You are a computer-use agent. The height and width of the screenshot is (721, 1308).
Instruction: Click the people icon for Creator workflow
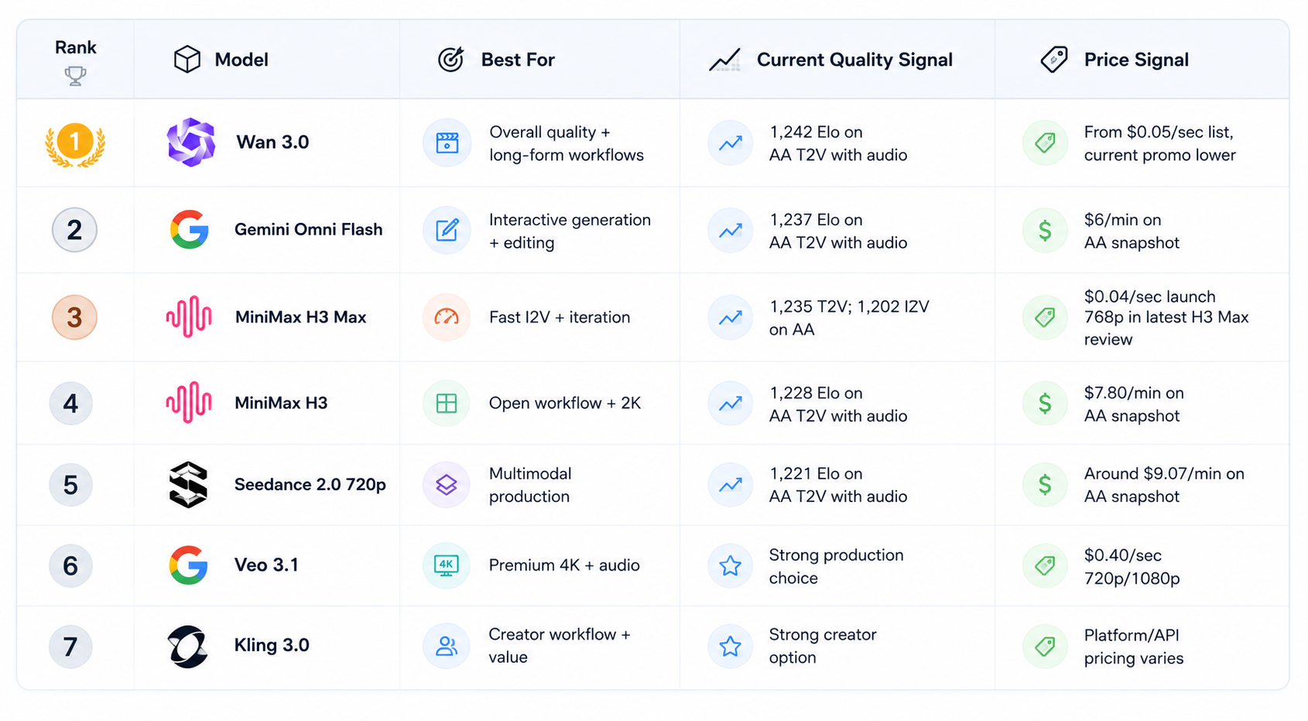tap(447, 646)
